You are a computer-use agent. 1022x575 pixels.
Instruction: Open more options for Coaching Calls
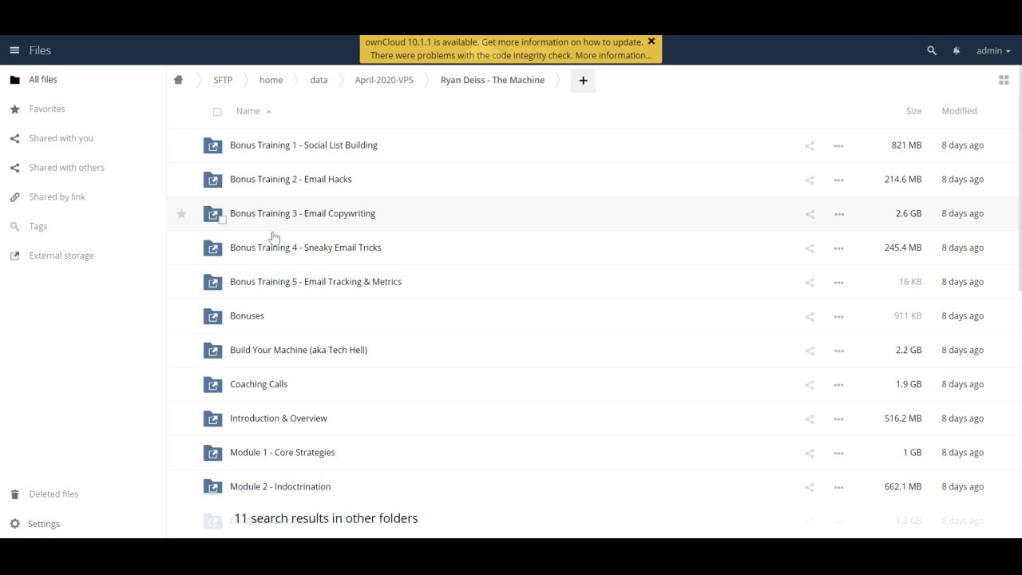pos(838,385)
